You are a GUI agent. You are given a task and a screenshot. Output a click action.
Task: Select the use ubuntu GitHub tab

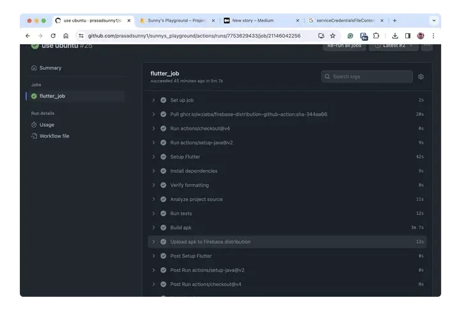[92, 20]
